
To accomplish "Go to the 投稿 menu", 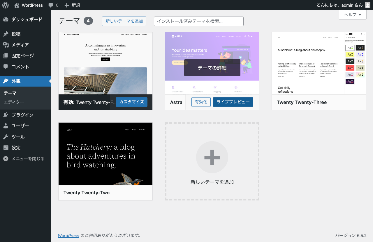I will tap(26, 34).
